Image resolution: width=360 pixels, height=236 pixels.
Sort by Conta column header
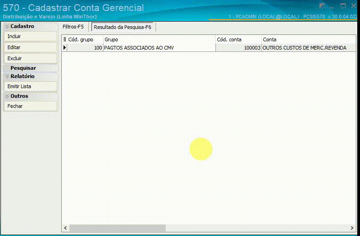308,39
